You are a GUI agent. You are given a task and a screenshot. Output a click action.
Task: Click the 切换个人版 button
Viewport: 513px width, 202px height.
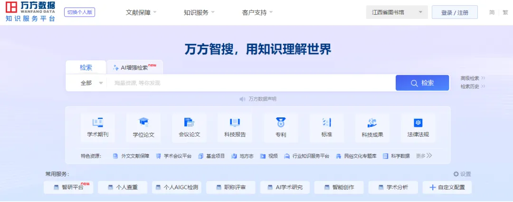coord(79,12)
